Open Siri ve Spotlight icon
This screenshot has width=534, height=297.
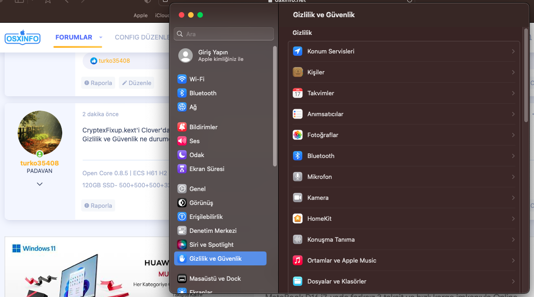[x=182, y=244]
